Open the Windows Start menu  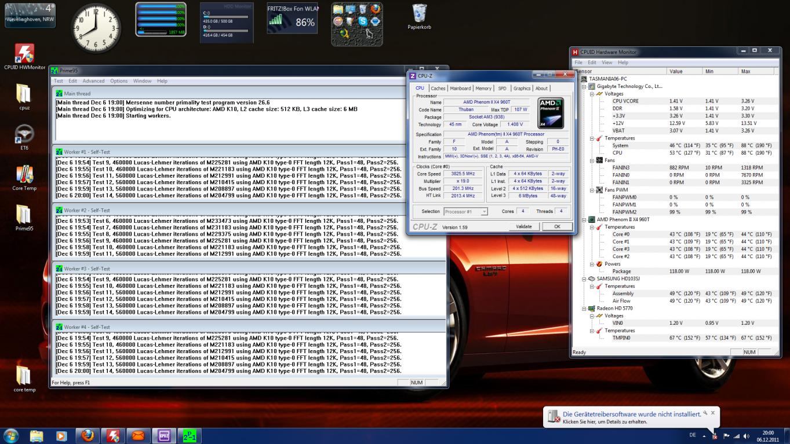[x=11, y=436]
